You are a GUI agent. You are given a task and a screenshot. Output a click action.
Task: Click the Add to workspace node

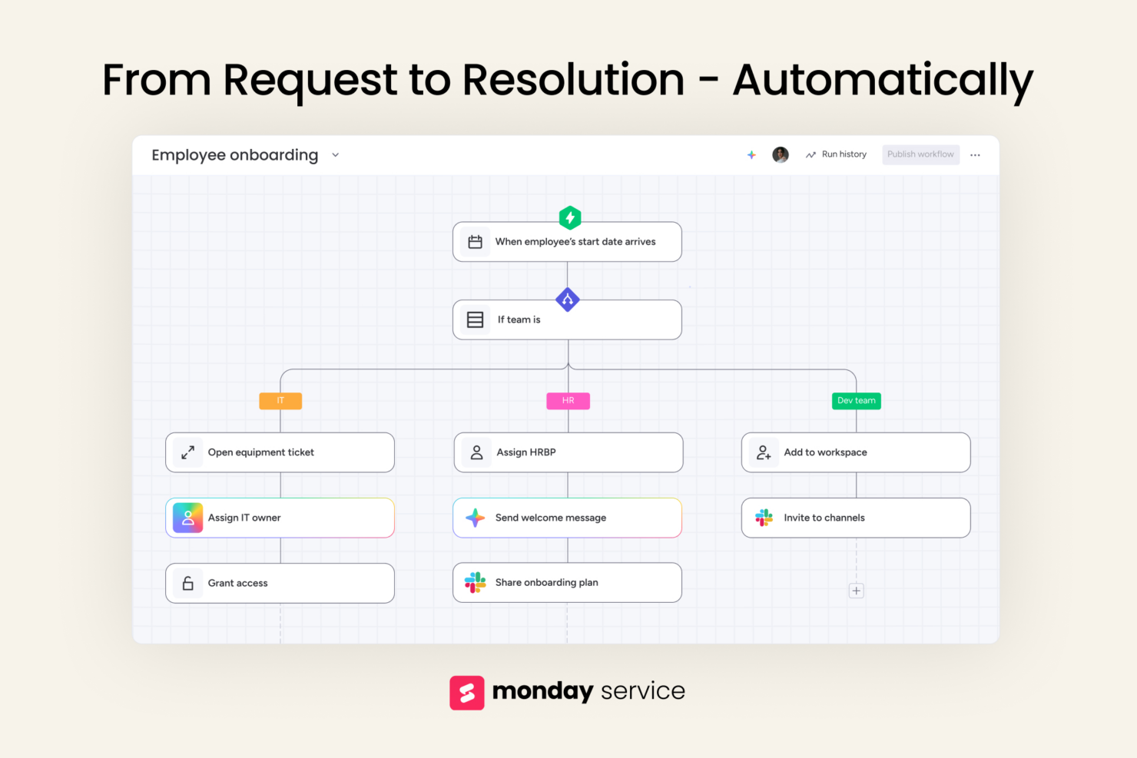855,452
